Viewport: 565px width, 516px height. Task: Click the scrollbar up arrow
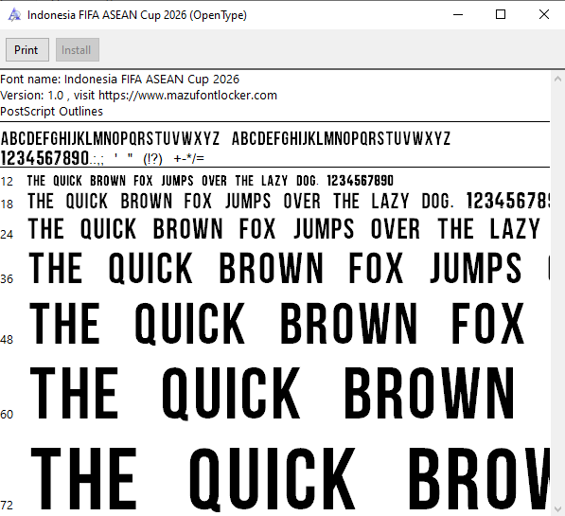[557, 79]
